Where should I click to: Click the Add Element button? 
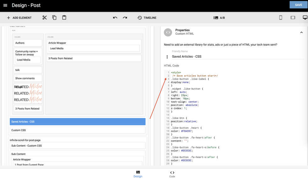click(x=19, y=18)
